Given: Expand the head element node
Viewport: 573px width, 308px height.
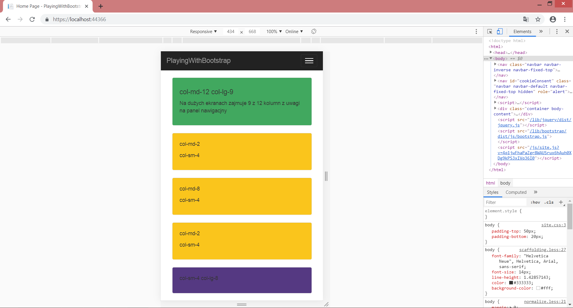Looking at the screenshot, I should 491,52.
